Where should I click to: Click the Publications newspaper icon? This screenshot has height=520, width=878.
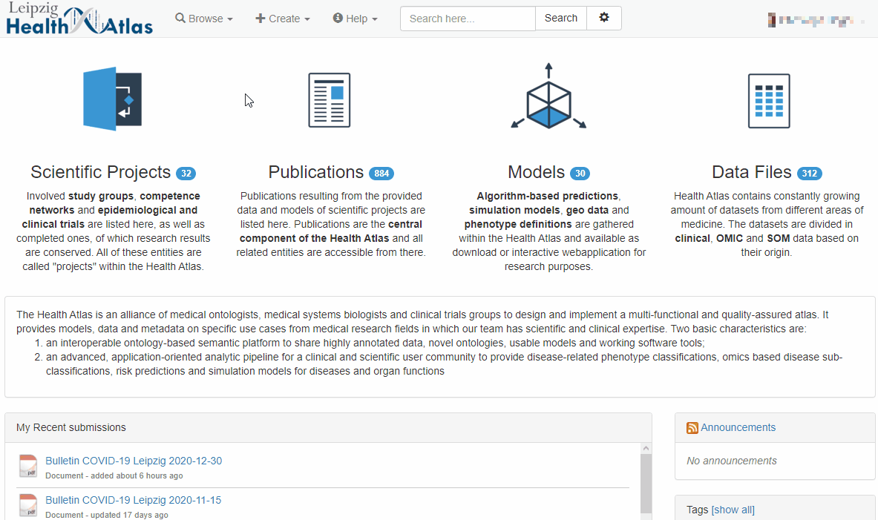(x=330, y=100)
